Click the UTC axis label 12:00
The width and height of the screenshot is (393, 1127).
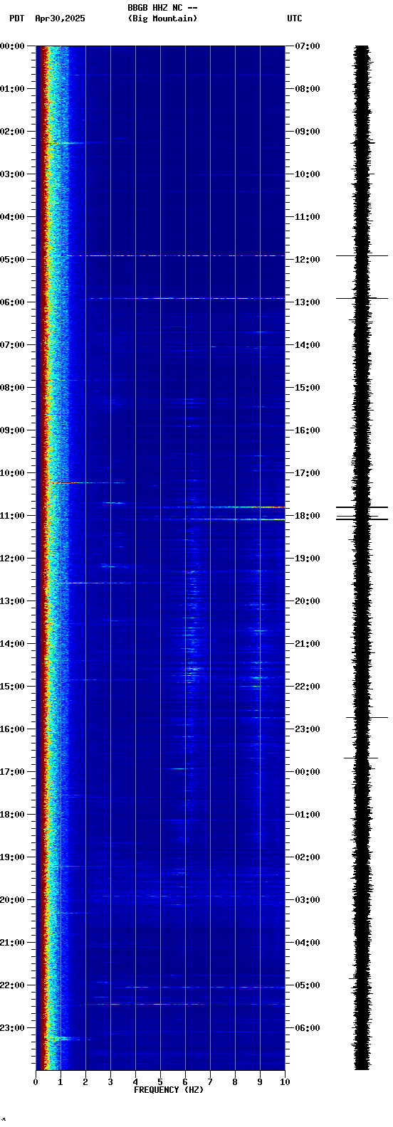pos(308,260)
